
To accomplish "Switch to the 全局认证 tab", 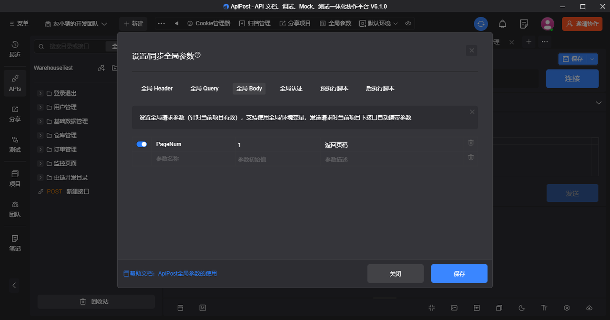I will [x=291, y=88].
